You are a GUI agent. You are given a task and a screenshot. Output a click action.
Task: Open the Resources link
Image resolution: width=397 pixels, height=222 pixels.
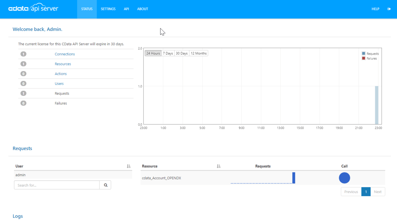(63, 64)
